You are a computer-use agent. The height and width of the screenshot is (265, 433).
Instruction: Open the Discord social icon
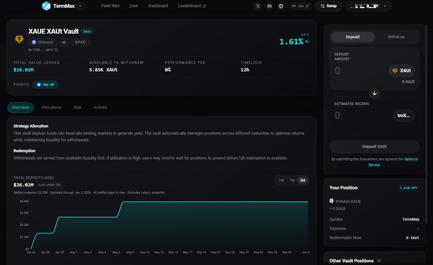(x=269, y=6)
